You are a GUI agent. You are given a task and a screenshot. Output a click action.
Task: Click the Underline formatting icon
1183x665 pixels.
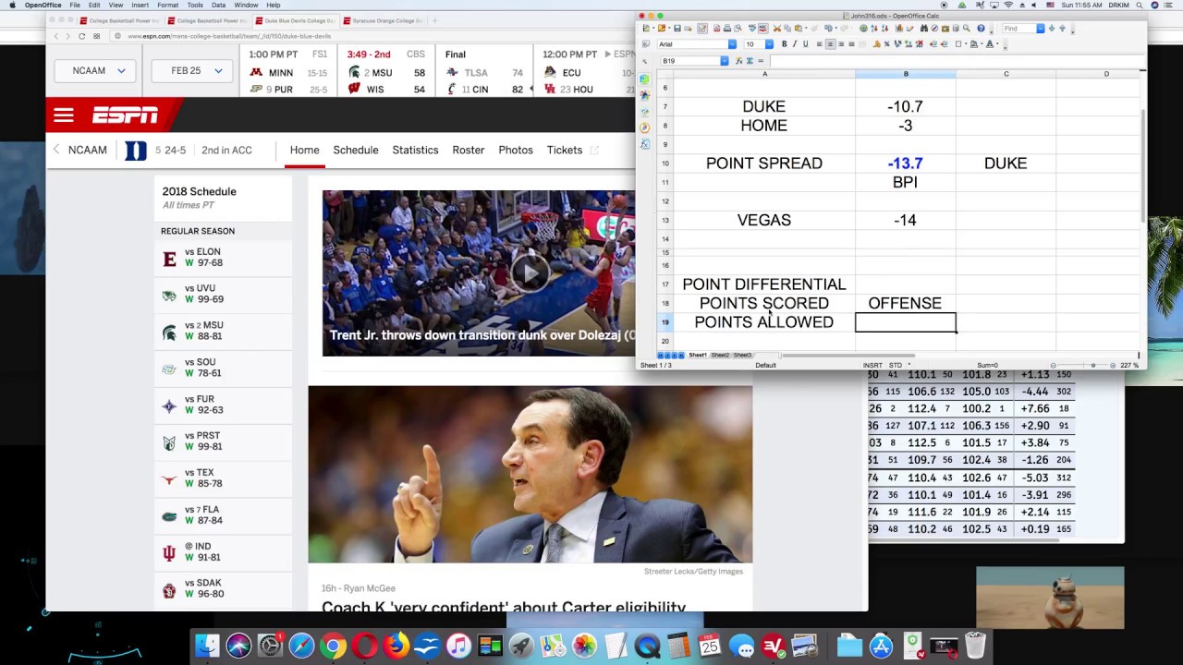click(x=805, y=44)
